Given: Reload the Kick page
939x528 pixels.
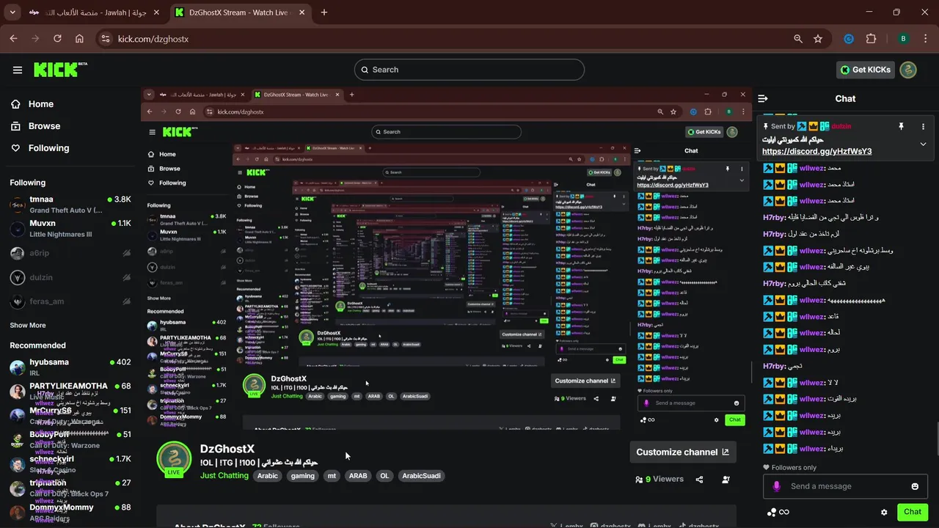Looking at the screenshot, I should (57, 39).
